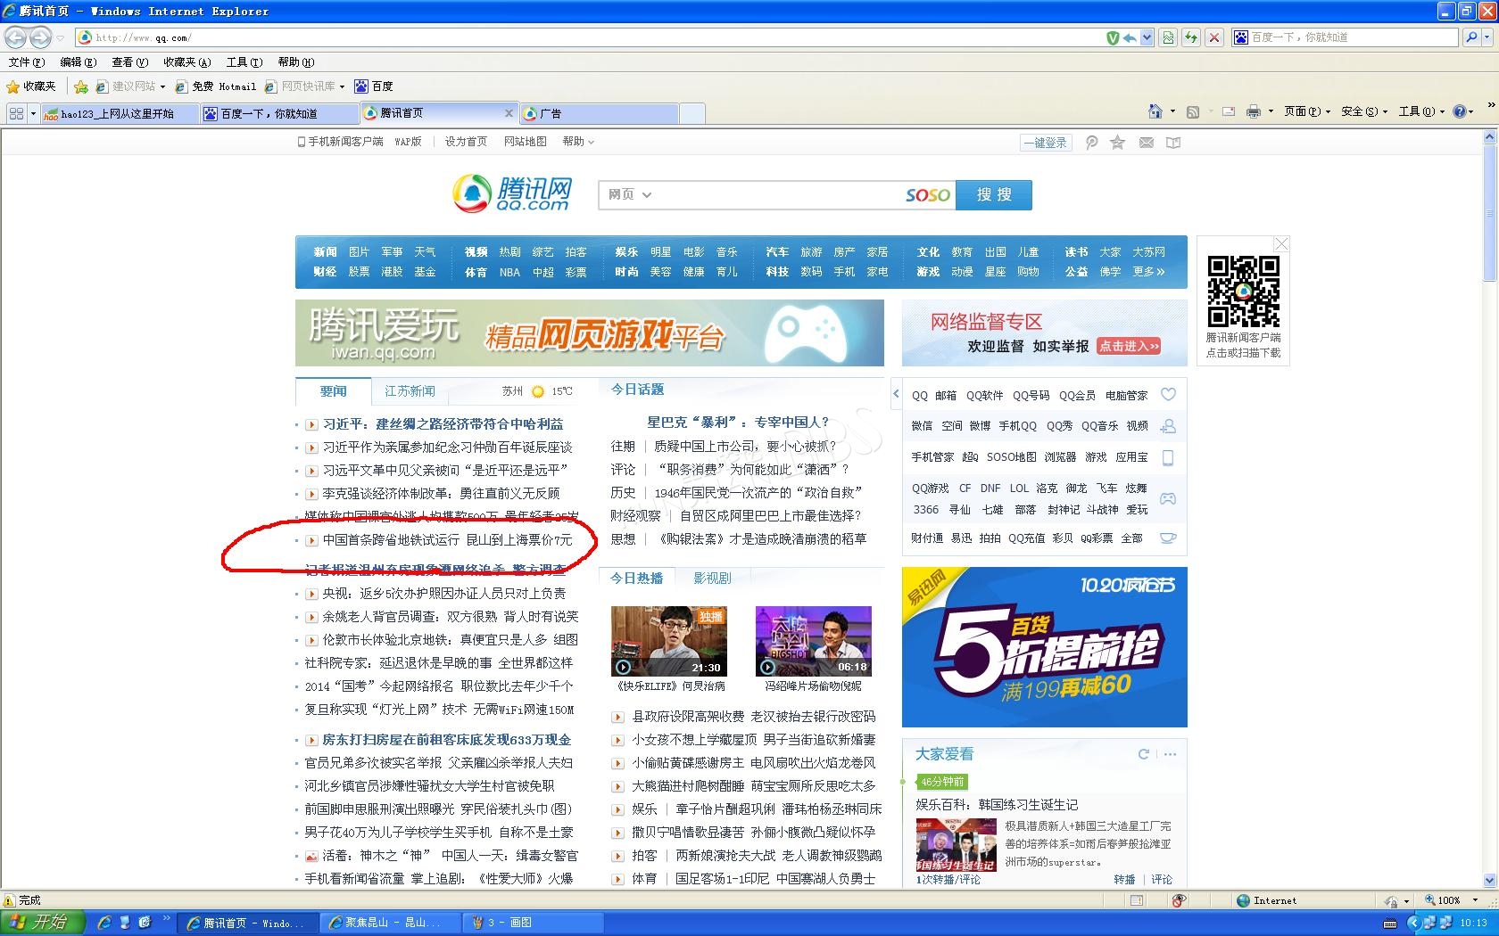Click the phone icon beside 手机管家 row

click(x=1168, y=457)
